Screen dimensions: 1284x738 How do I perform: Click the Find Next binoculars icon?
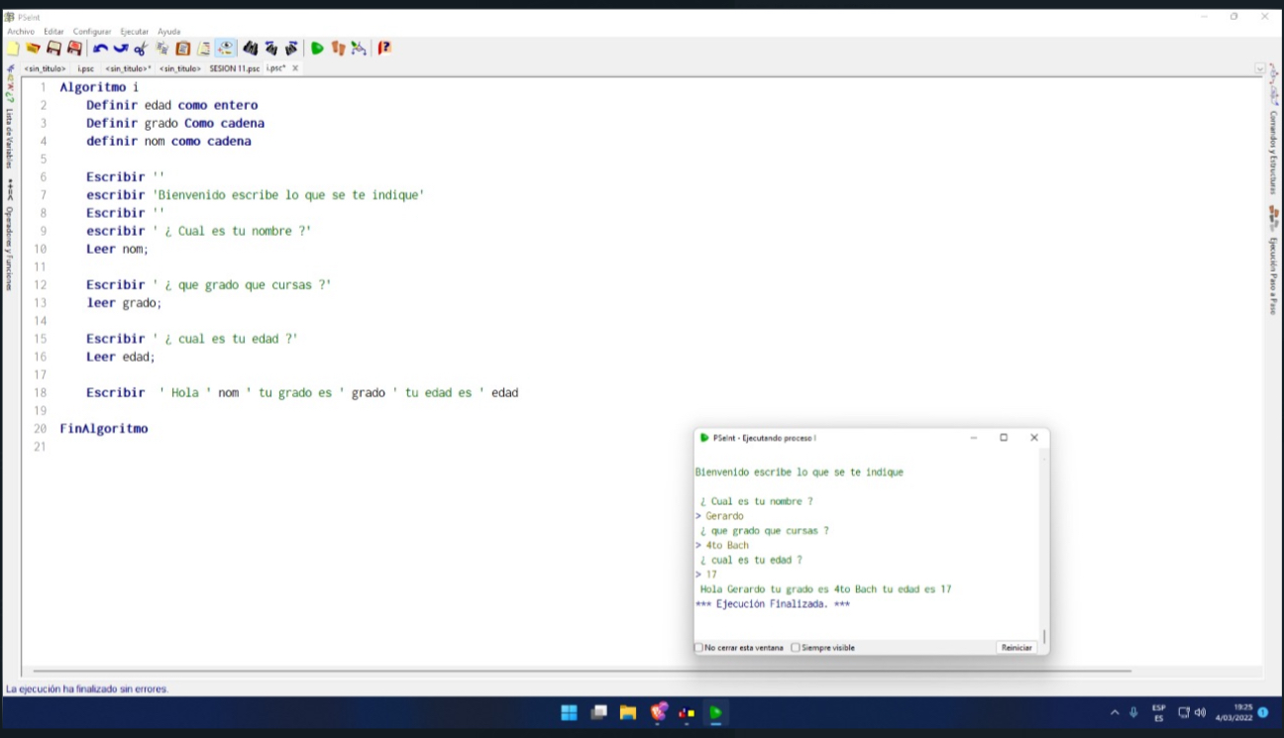pos(291,48)
